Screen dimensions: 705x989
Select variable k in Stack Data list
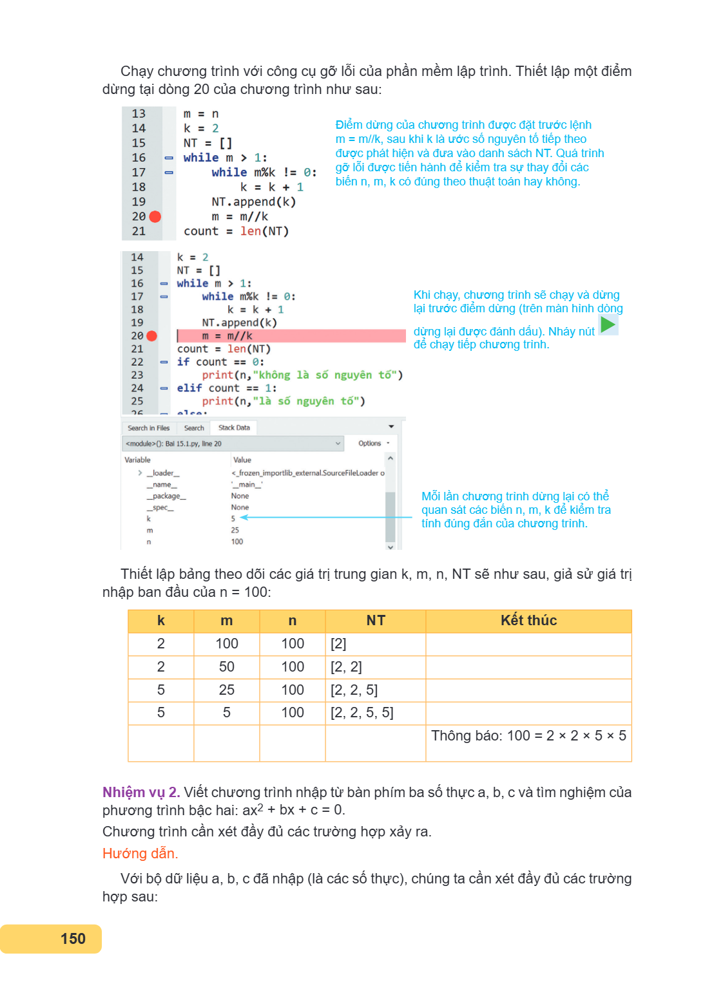coord(148,519)
